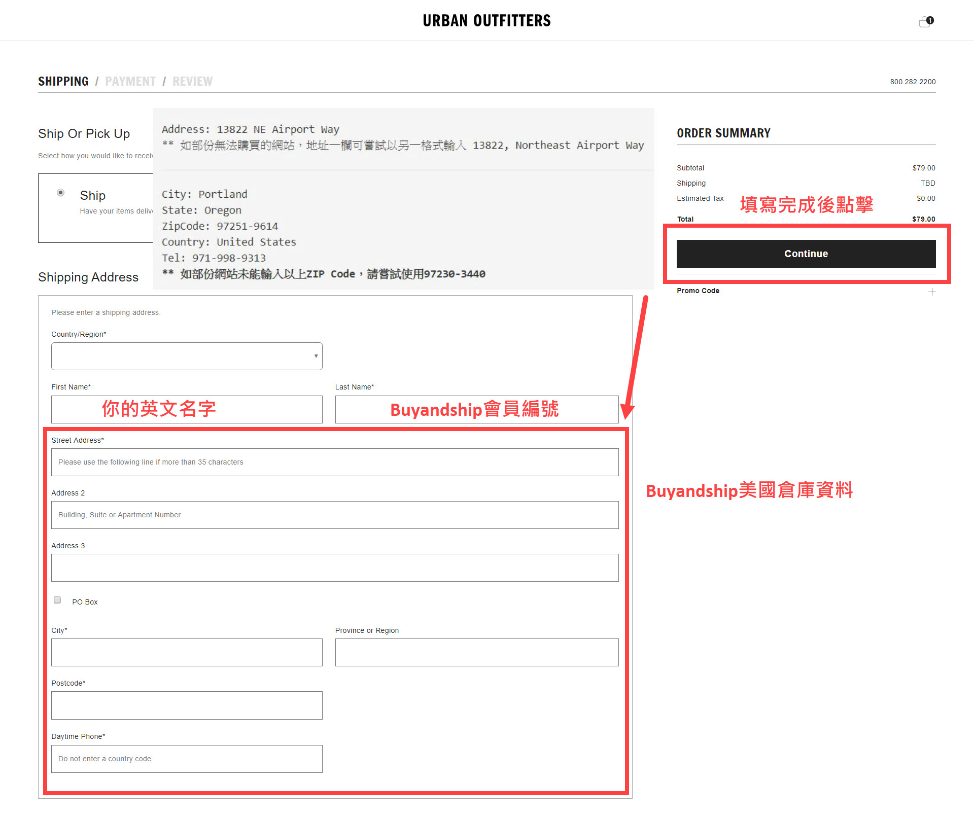The height and width of the screenshot is (818, 974).
Task: Expand Promo Code with plus icon
Action: coord(931,292)
